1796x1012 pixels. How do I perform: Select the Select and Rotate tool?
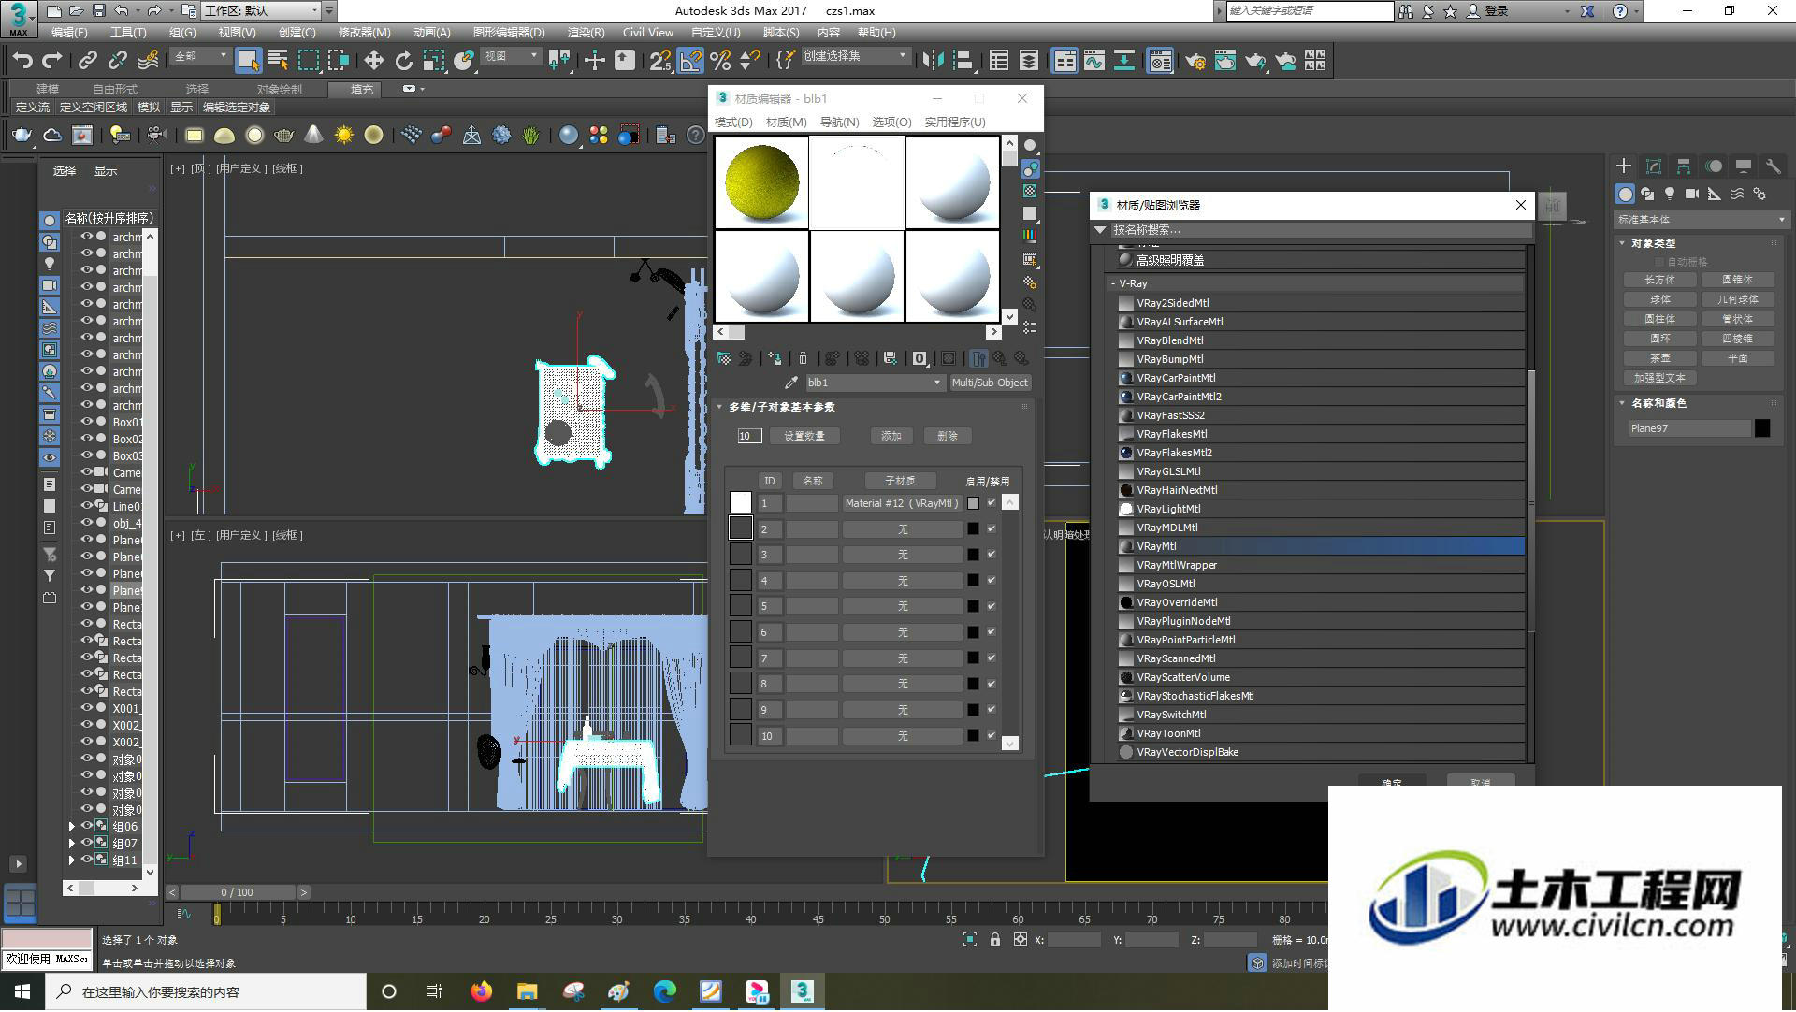(x=403, y=61)
